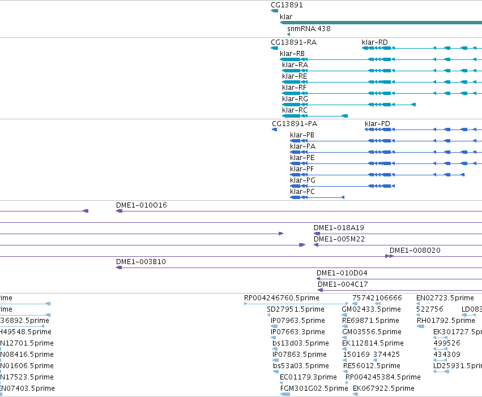Select the IP07963.5prime EST label

[x=297, y=321]
